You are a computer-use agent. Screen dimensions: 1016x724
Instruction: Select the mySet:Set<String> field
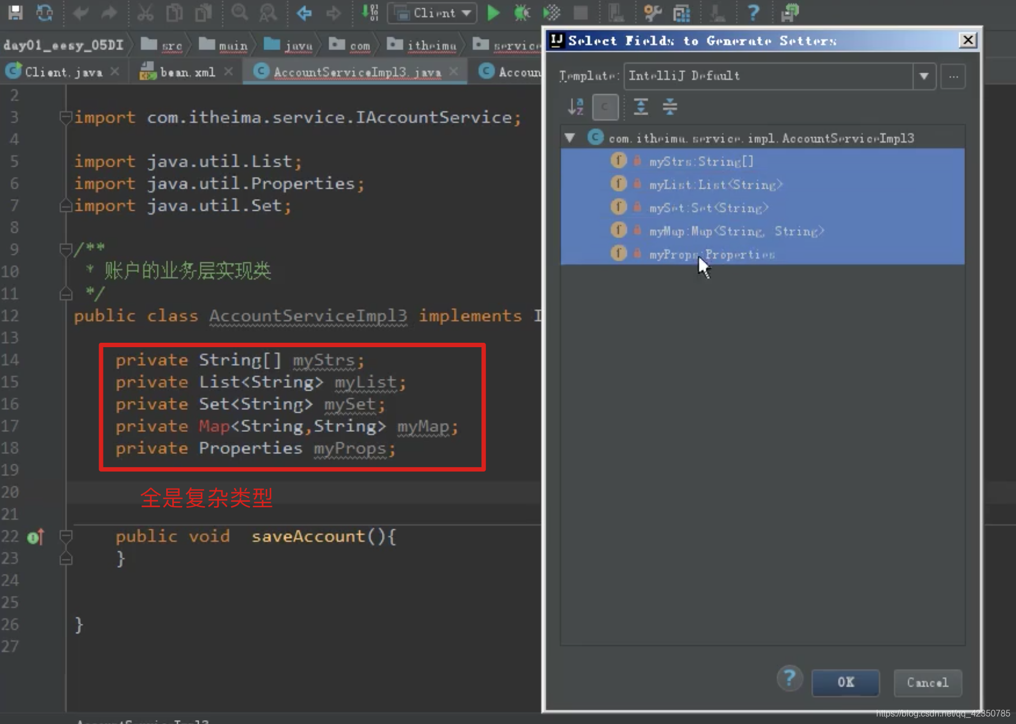[762, 207]
